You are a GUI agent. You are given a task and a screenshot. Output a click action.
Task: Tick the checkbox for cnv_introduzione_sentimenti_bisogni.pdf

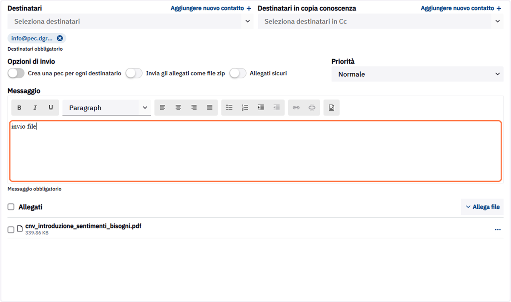coord(11,230)
